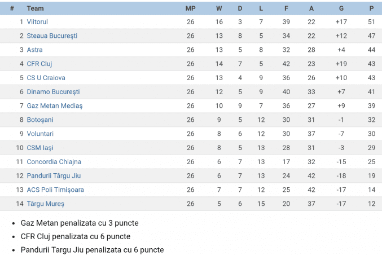Click the MP column header

pyautogui.click(x=190, y=8)
